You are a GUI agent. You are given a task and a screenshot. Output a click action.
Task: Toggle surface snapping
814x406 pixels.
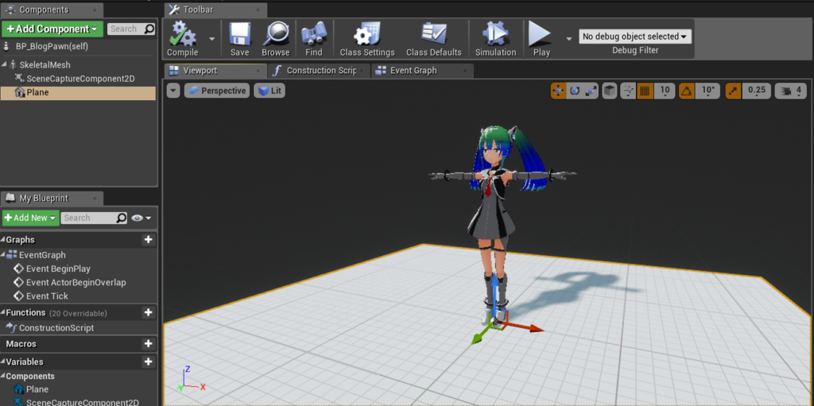coord(628,91)
